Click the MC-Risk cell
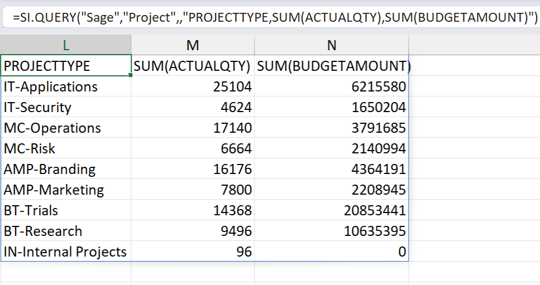540x285 pixels. [66, 148]
